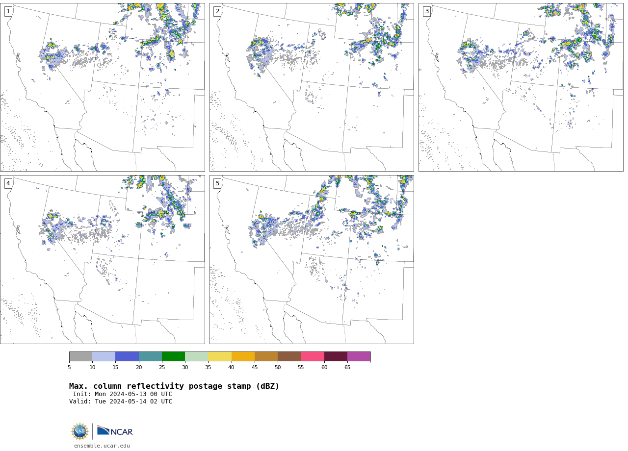This screenshot has width=628, height=451.
Task: Open postage stamp map number 2
Action: [312, 87]
